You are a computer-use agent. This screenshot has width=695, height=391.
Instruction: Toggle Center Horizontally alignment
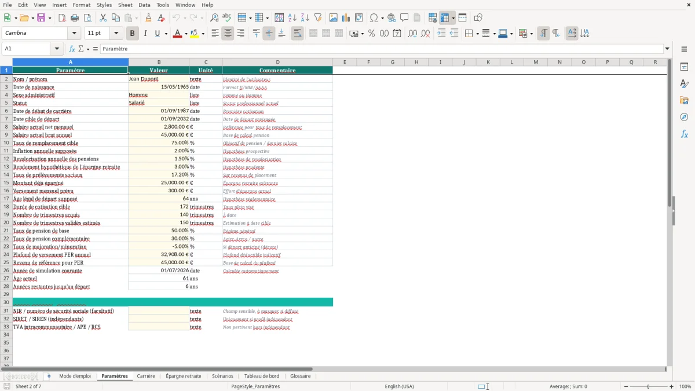(x=228, y=33)
